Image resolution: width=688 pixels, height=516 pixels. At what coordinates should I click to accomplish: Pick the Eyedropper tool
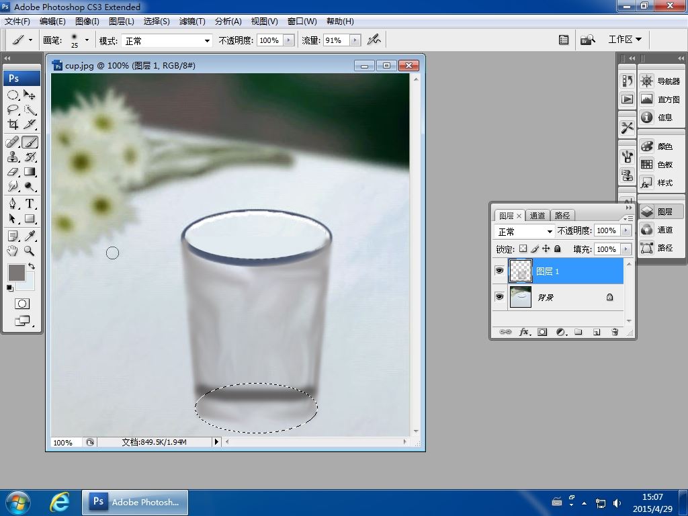click(30, 235)
